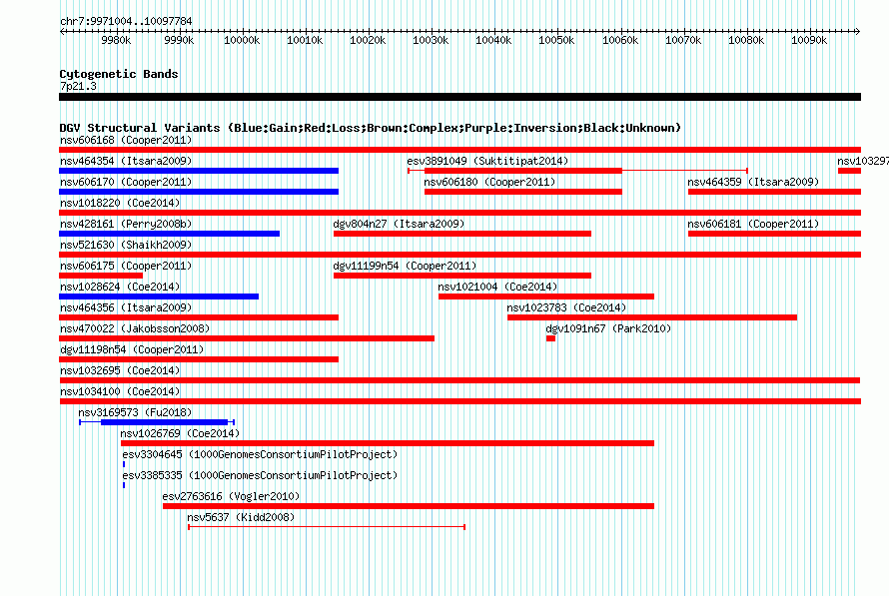Screen dimensions: 889x596
Task: Select the dgv11199n54 (Cooper2011) label
Action: point(405,266)
